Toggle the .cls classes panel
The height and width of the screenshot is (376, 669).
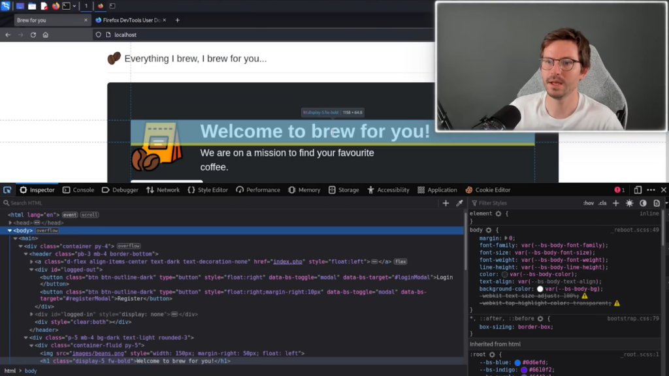tap(602, 203)
